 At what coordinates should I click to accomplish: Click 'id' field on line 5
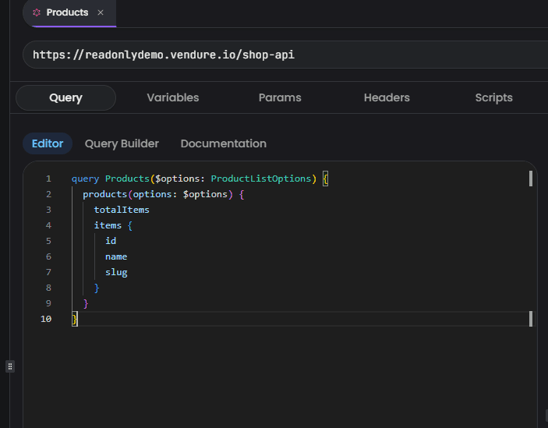(111, 241)
